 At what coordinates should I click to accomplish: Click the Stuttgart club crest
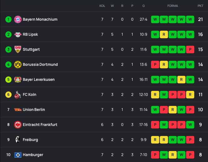point(18,50)
